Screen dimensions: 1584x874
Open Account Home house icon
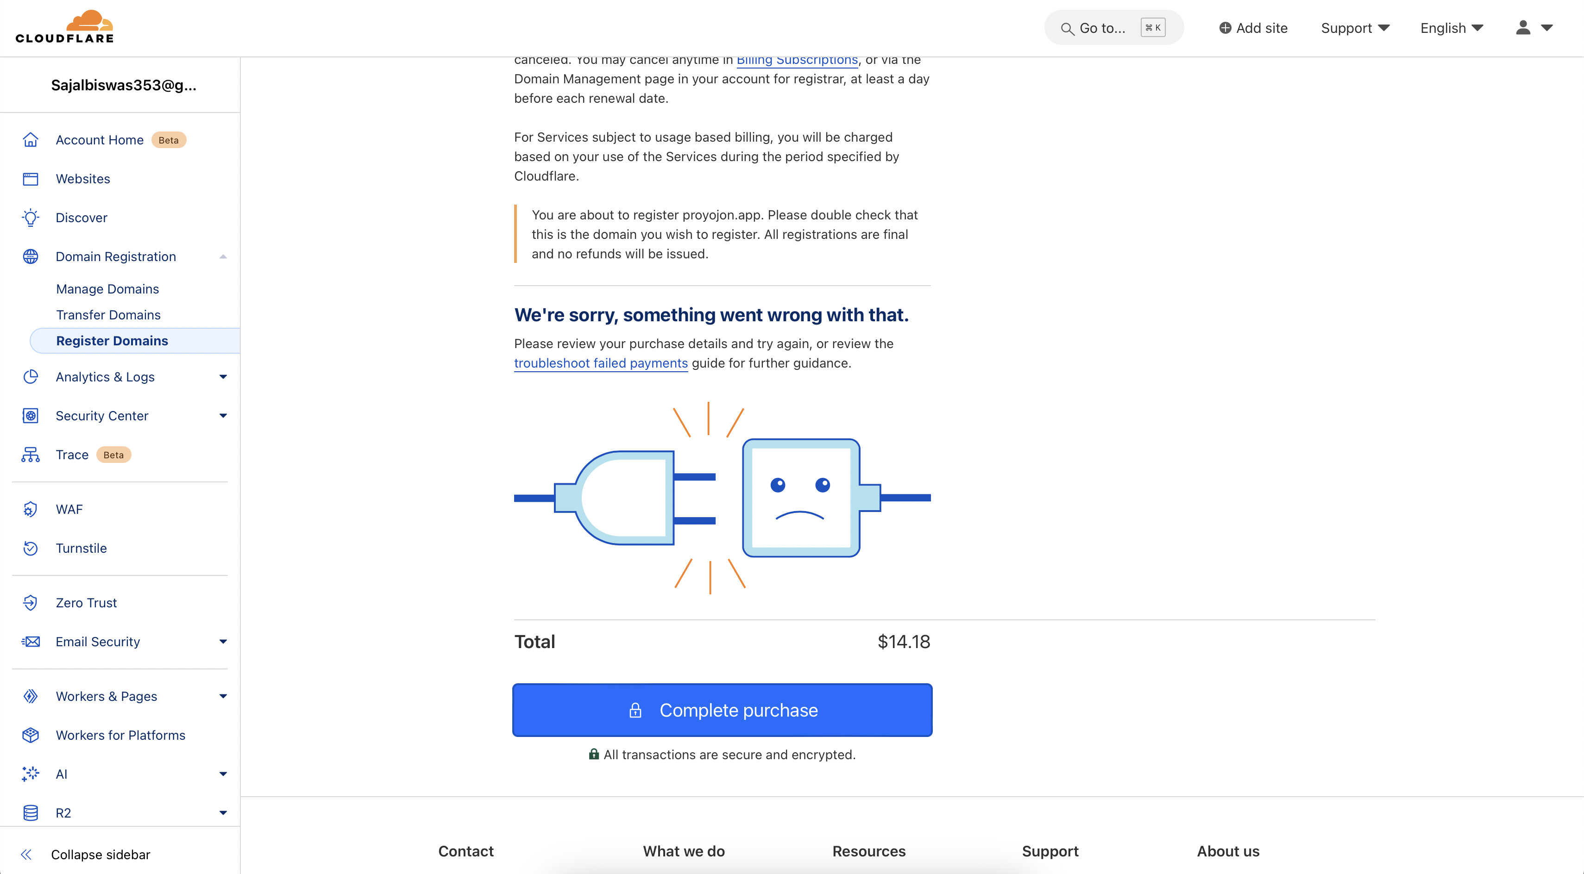30,140
